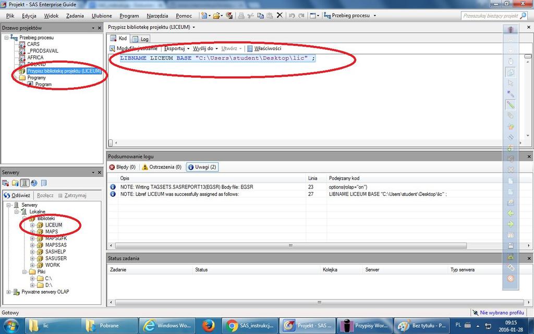
Task: Open Firefox from the Windows taskbar
Action: point(209,325)
